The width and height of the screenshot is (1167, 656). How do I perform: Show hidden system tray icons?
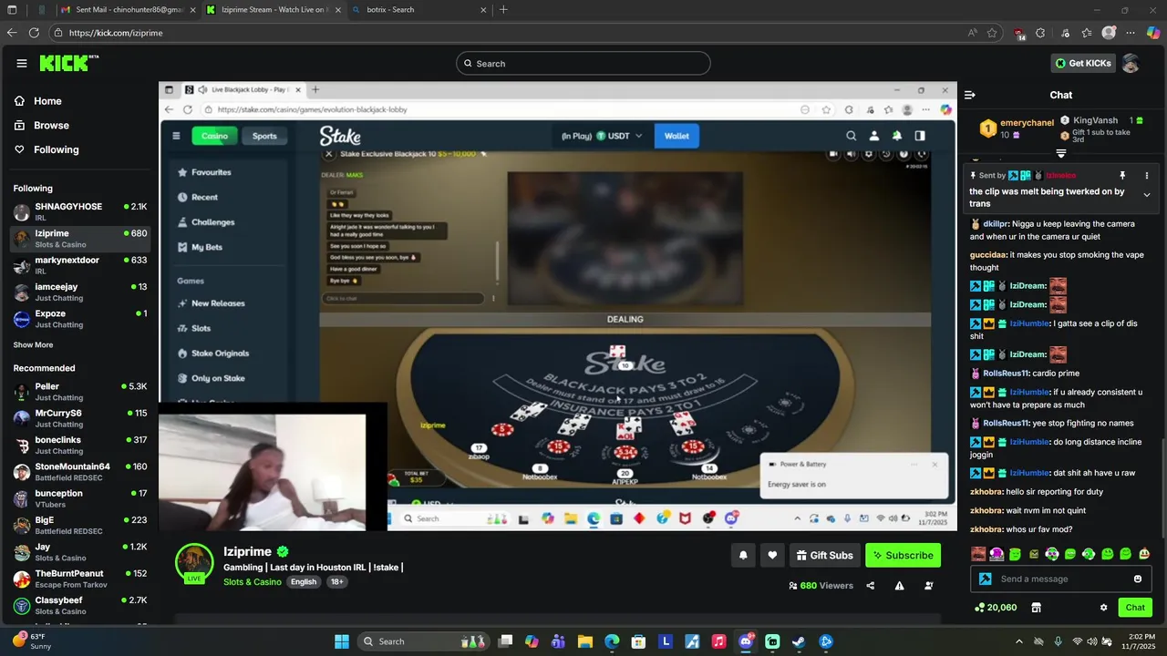pyautogui.click(x=1019, y=641)
